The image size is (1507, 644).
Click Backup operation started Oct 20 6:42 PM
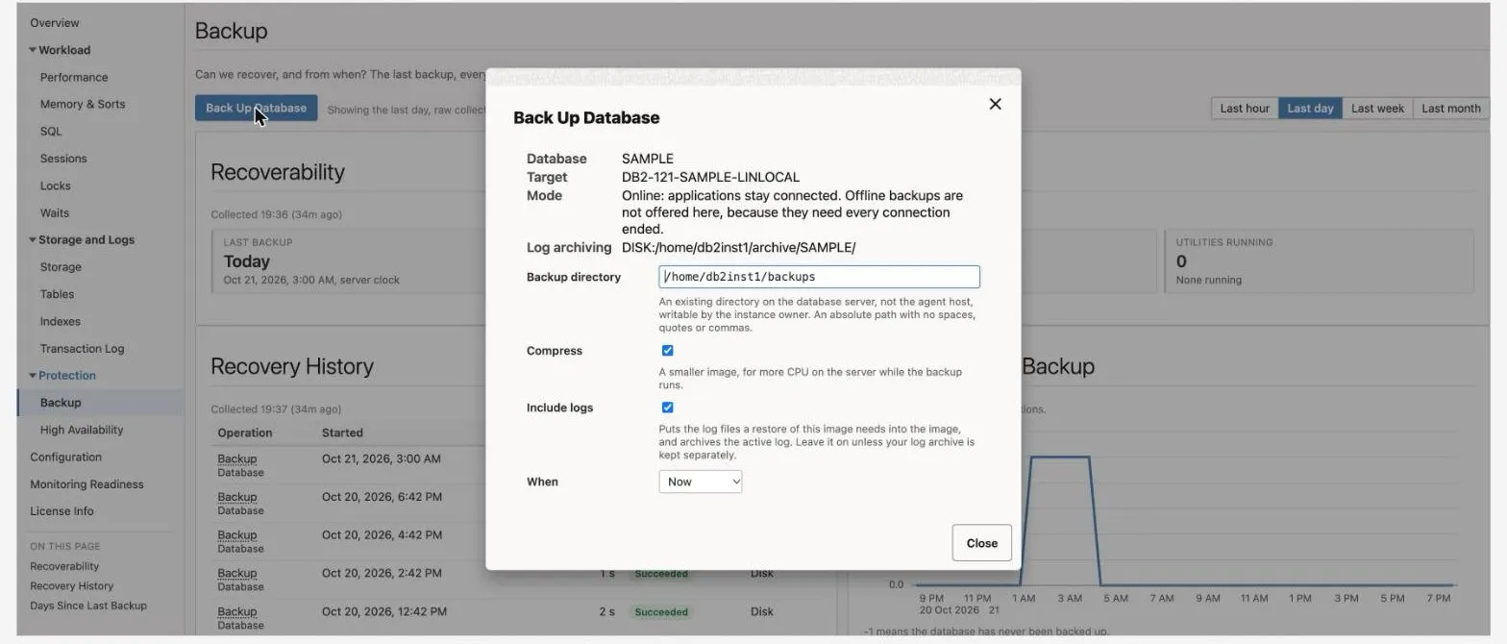(236, 497)
